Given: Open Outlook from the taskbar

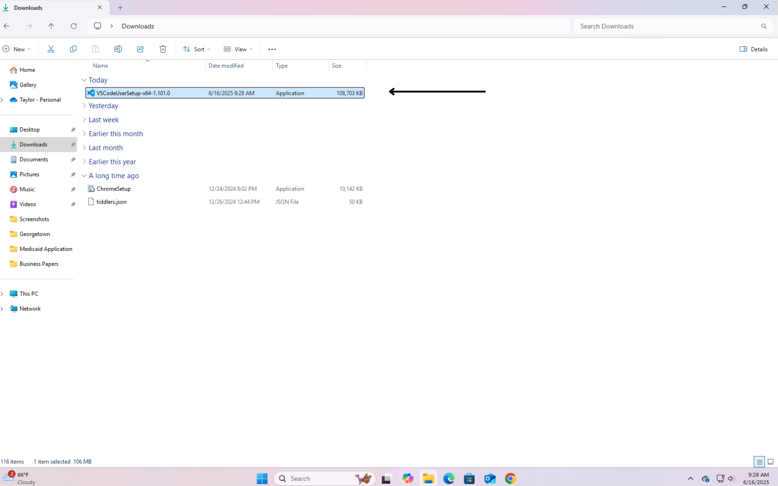Looking at the screenshot, I should pyautogui.click(x=490, y=479).
